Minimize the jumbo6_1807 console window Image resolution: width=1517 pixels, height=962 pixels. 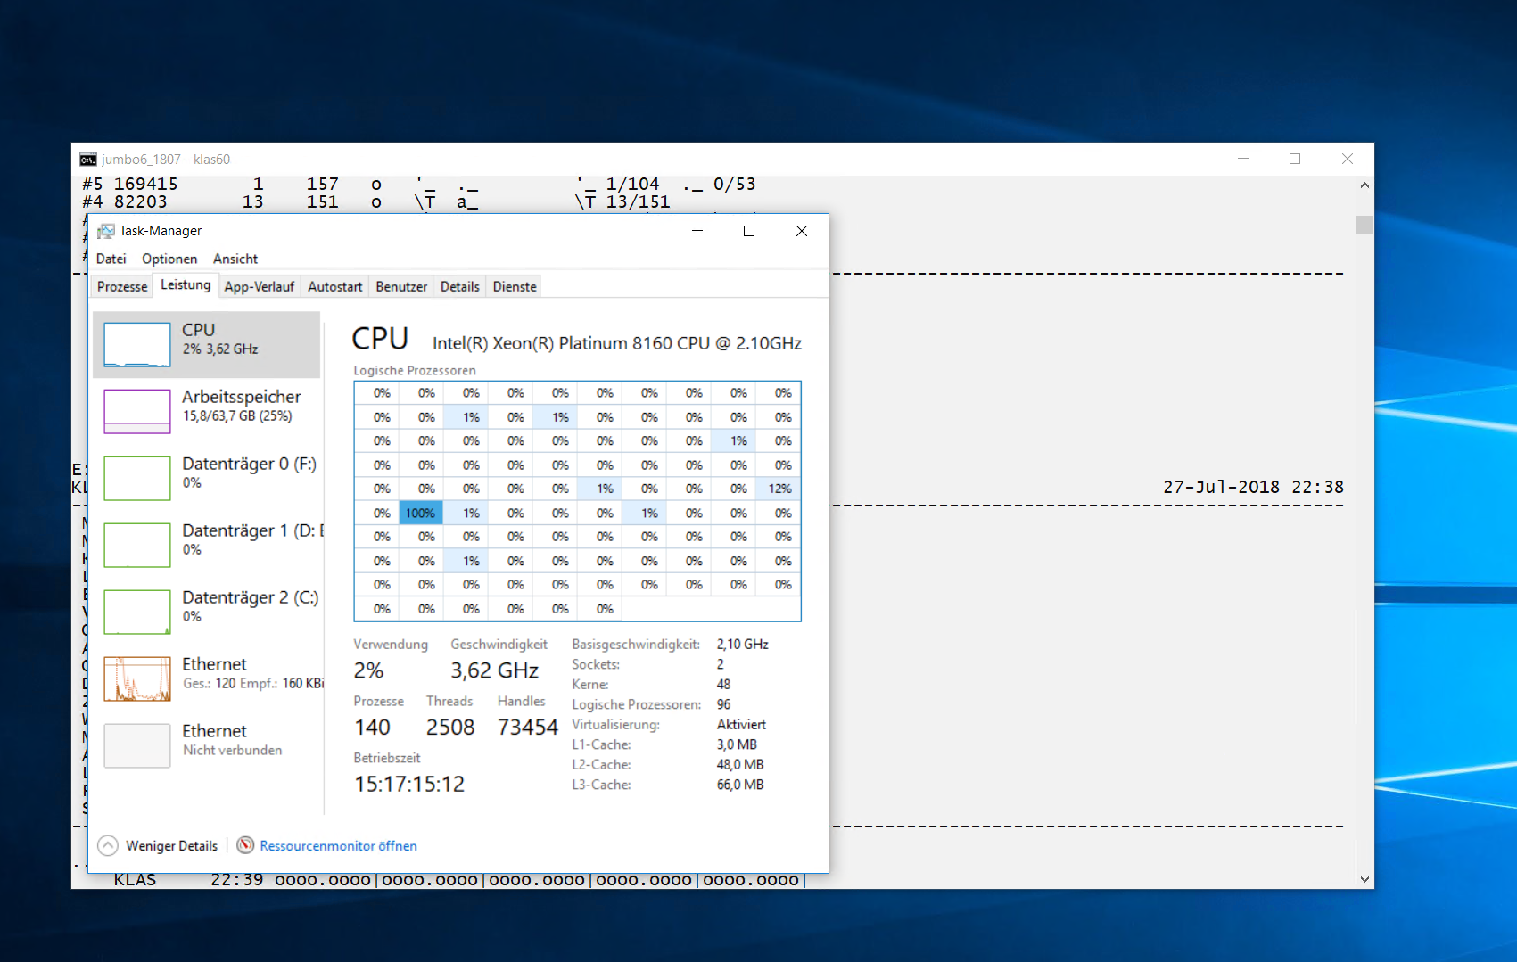coord(1243,159)
